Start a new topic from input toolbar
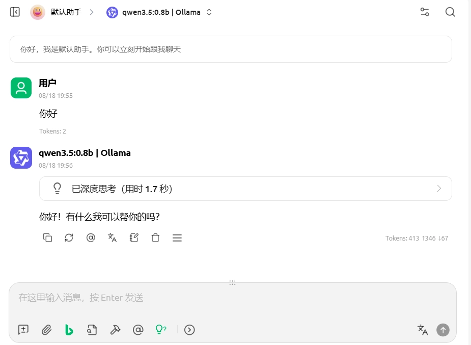 click(x=23, y=330)
